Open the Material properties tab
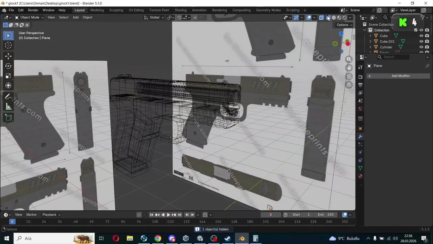 click(x=360, y=176)
